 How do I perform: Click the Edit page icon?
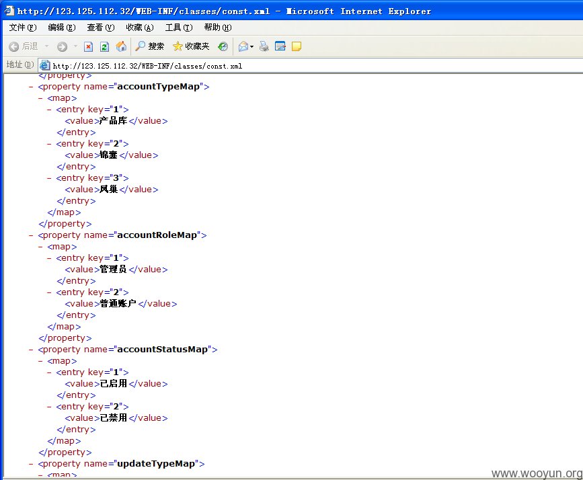[280, 46]
